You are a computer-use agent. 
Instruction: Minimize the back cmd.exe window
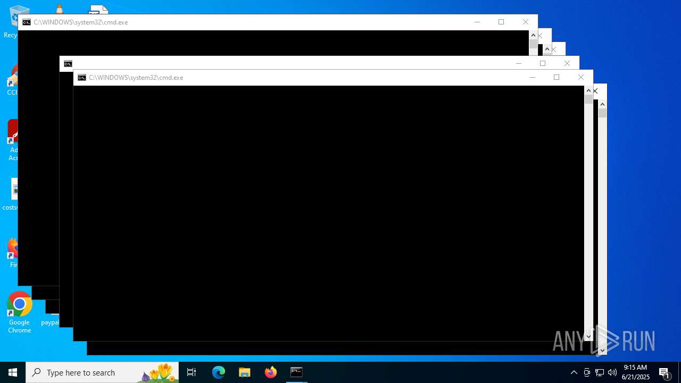point(477,22)
